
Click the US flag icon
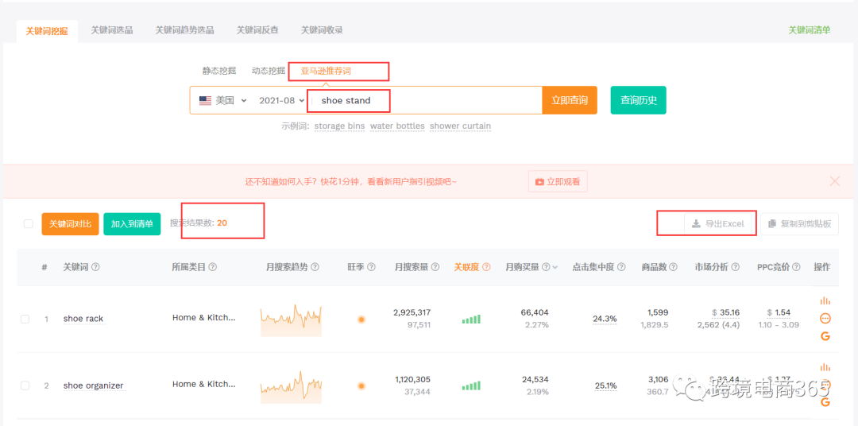click(205, 101)
